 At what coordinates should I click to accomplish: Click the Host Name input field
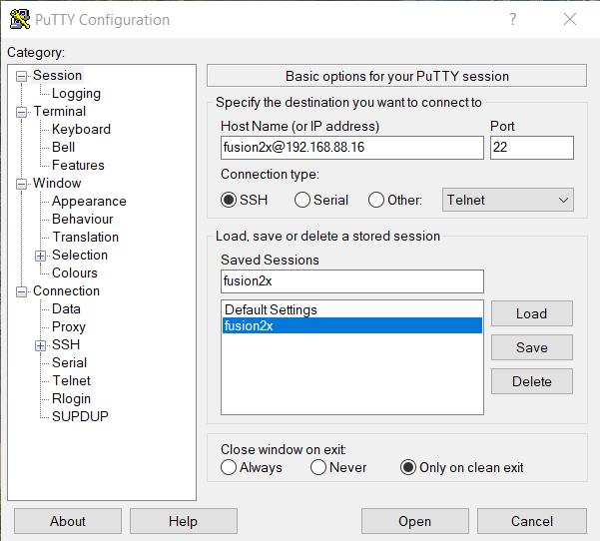pos(352,148)
